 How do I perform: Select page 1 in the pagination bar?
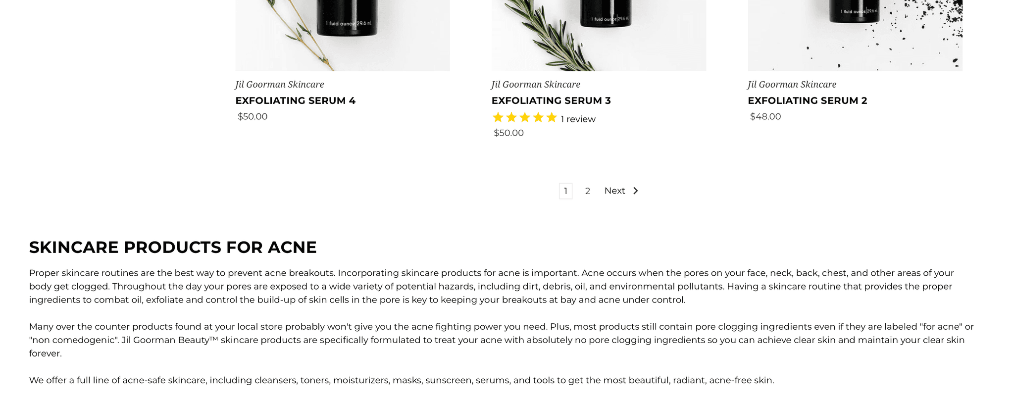565,191
